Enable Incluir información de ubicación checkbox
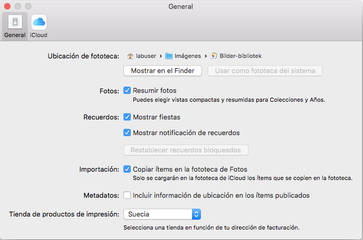The image size is (363, 240). tap(127, 196)
